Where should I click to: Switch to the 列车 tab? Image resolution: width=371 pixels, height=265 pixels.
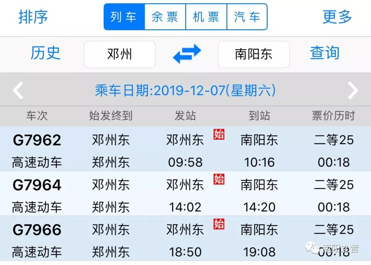pyautogui.click(x=124, y=17)
